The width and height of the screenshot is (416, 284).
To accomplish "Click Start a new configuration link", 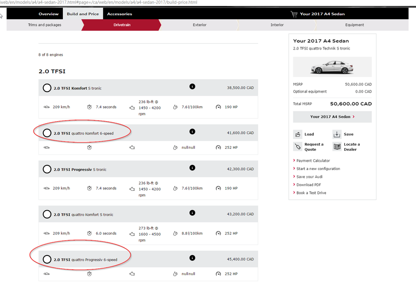I will pyautogui.click(x=318, y=169).
